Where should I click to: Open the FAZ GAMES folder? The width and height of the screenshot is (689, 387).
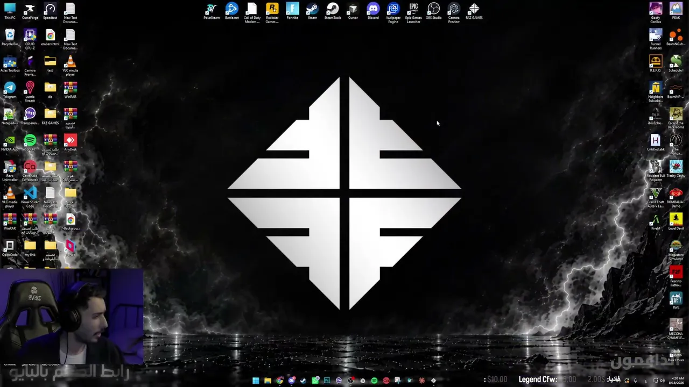click(50, 117)
